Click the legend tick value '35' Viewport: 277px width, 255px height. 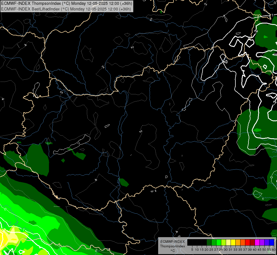click(x=241, y=250)
